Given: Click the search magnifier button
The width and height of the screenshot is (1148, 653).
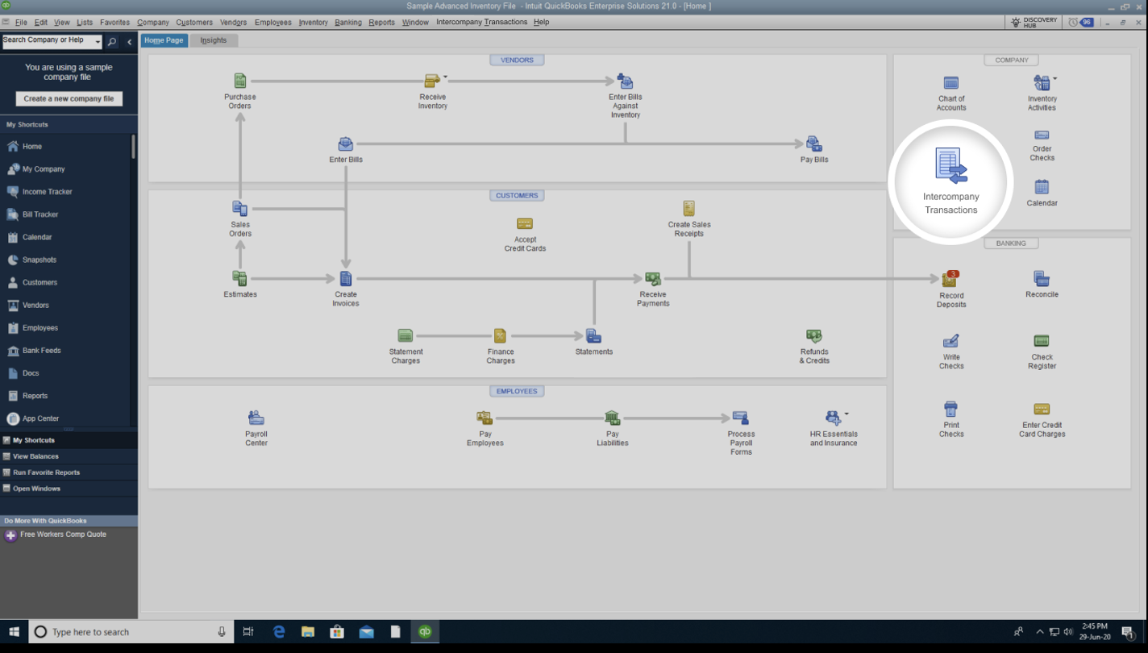Looking at the screenshot, I should (112, 42).
